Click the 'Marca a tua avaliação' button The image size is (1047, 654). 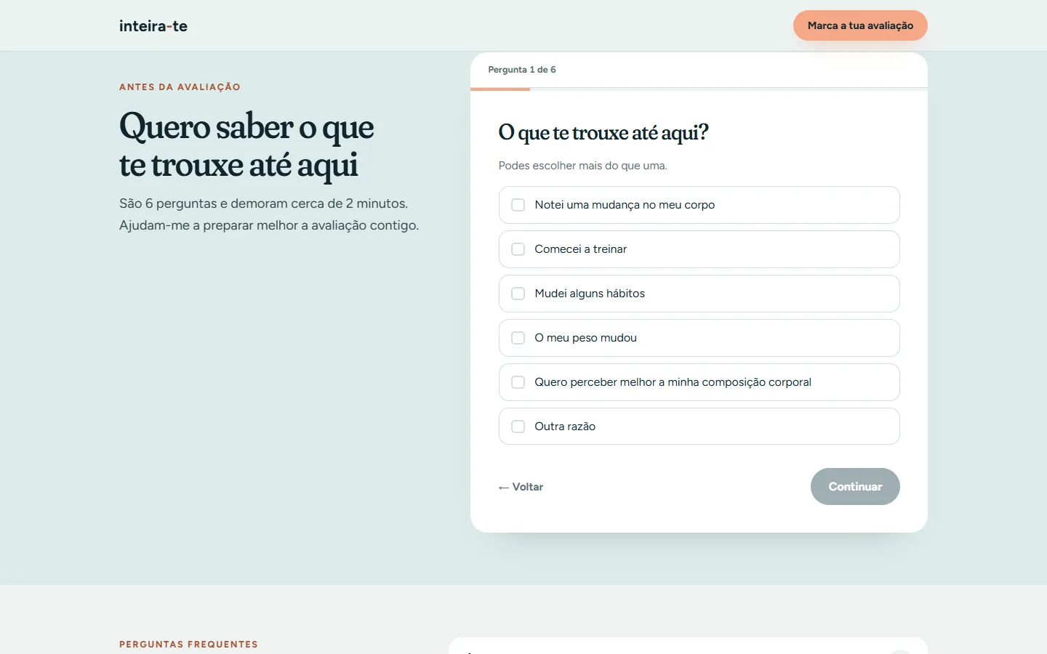[860, 25]
